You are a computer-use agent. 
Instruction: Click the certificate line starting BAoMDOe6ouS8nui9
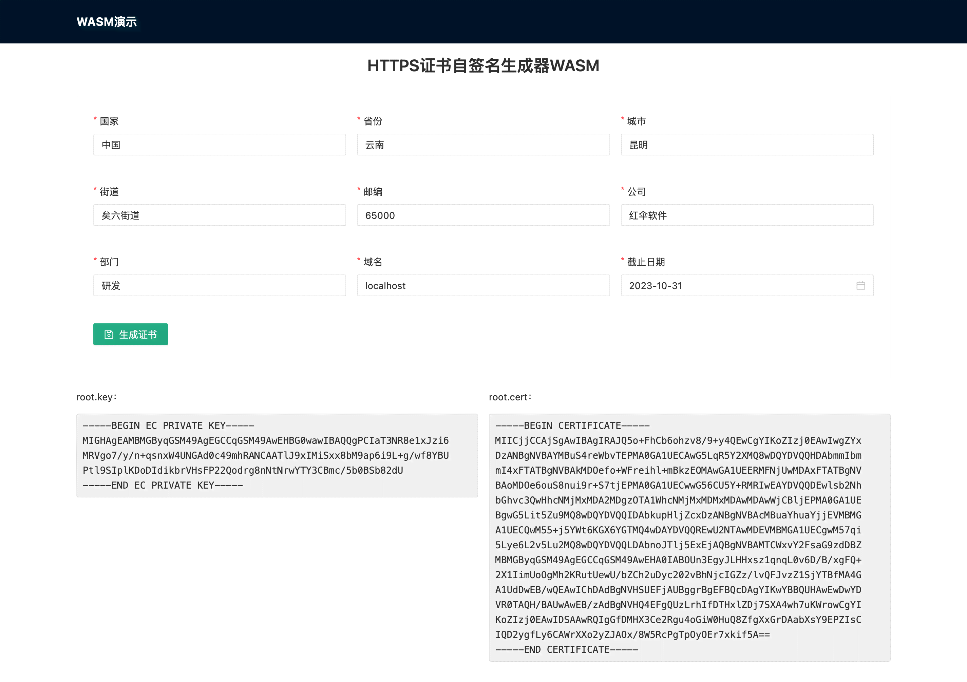pyautogui.click(x=678, y=485)
